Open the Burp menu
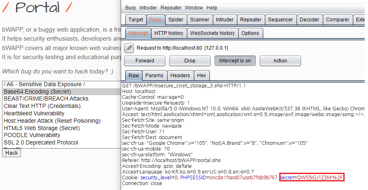Viewport: 368px width, 190px height. click(131, 8)
